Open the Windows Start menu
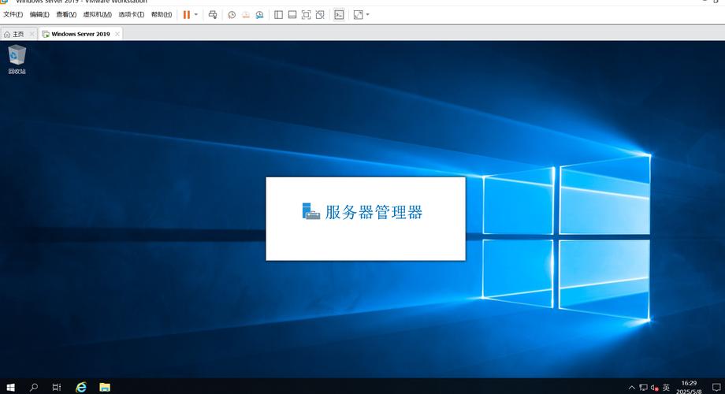Screen dimensions: 725x394 [x=10, y=387]
